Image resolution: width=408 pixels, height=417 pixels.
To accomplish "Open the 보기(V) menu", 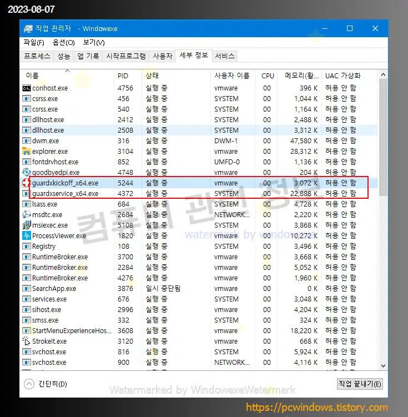I will pos(94,43).
